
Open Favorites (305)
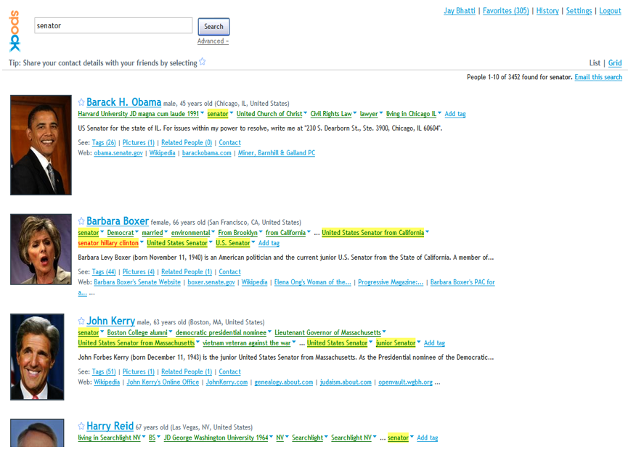pyautogui.click(x=506, y=11)
